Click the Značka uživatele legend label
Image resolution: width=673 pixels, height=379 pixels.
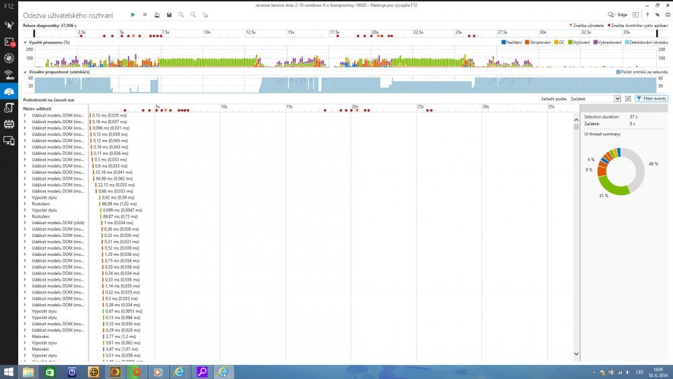[588, 26]
